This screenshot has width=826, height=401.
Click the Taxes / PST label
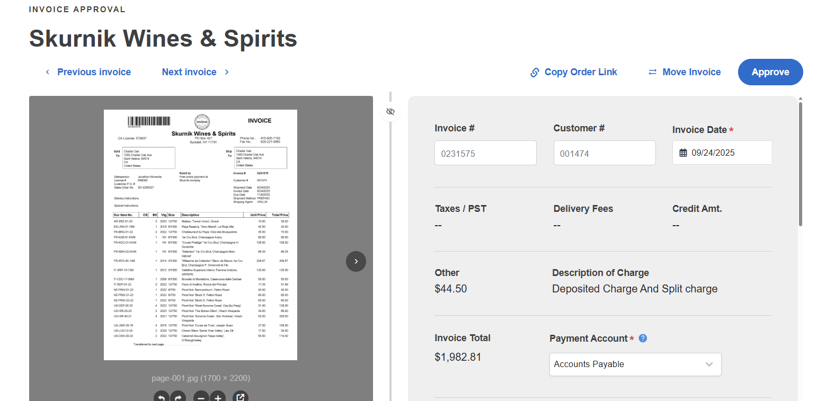click(460, 209)
